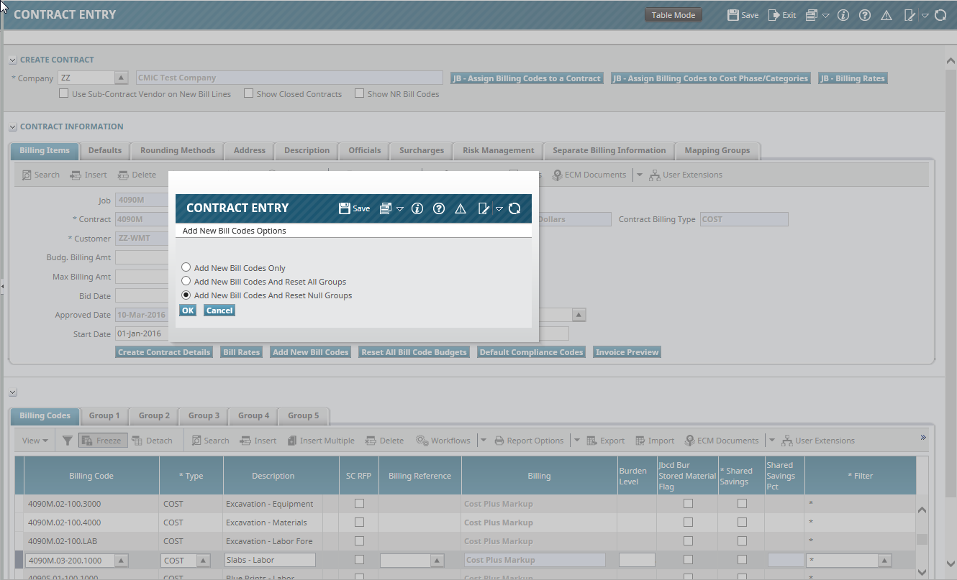The height and width of the screenshot is (580, 957).
Task: Click warning triangle icon in main header
Action: coord(886,15)
